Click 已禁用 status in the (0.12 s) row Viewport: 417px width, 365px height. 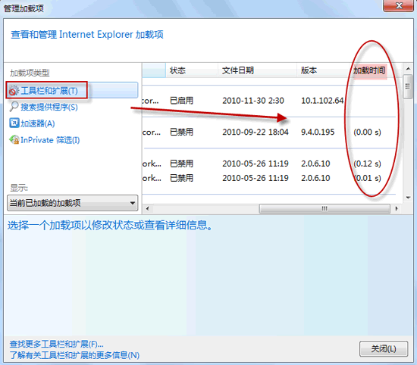[181, 164]
